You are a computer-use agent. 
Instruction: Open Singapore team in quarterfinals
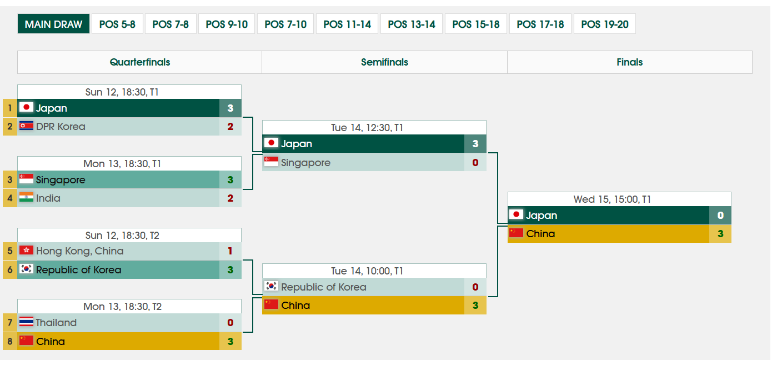61,179
